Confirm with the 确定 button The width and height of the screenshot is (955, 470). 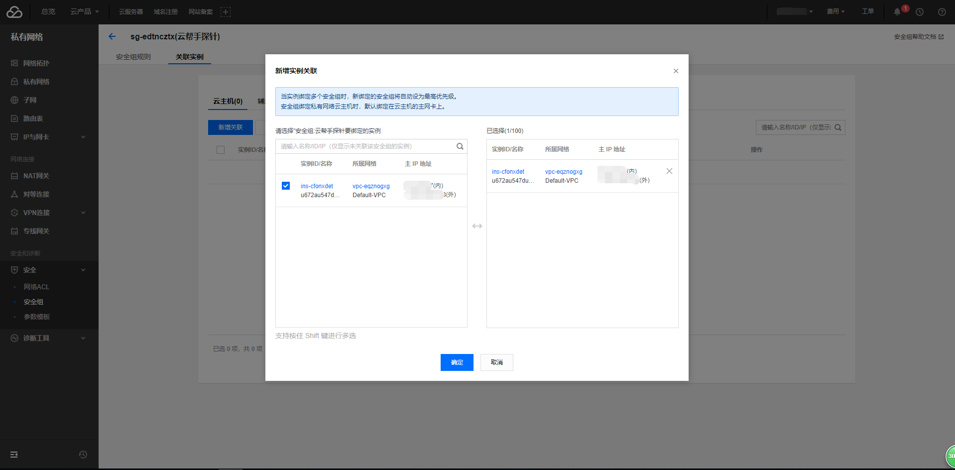[457, 362]
